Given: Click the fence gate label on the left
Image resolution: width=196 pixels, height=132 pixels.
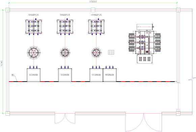Looking at the screenshot, I should [13, 75].
